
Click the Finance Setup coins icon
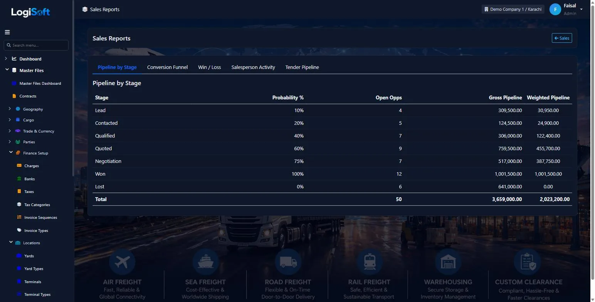[18, 153]
